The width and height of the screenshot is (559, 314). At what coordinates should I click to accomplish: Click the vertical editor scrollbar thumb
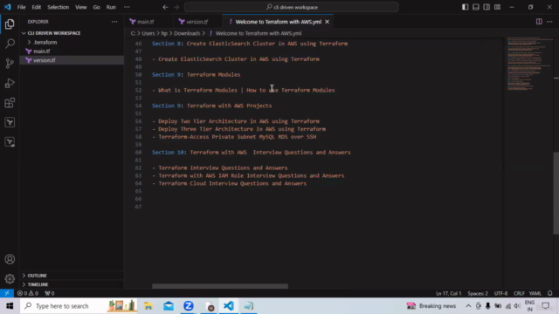pyautogui.click(x=556, y=193)
